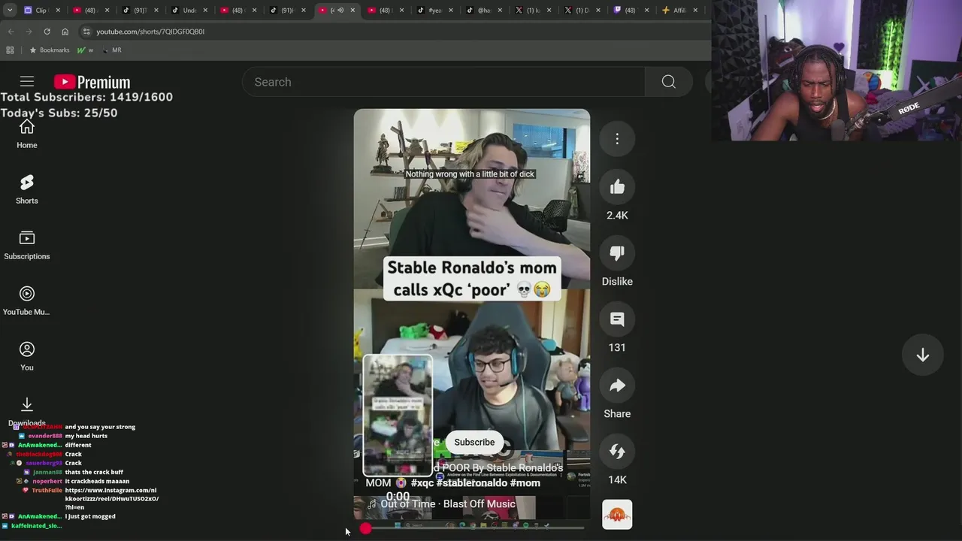Open the sound thumbnail below Remix
Screen dimensions: 962x541
click(617, 515)
